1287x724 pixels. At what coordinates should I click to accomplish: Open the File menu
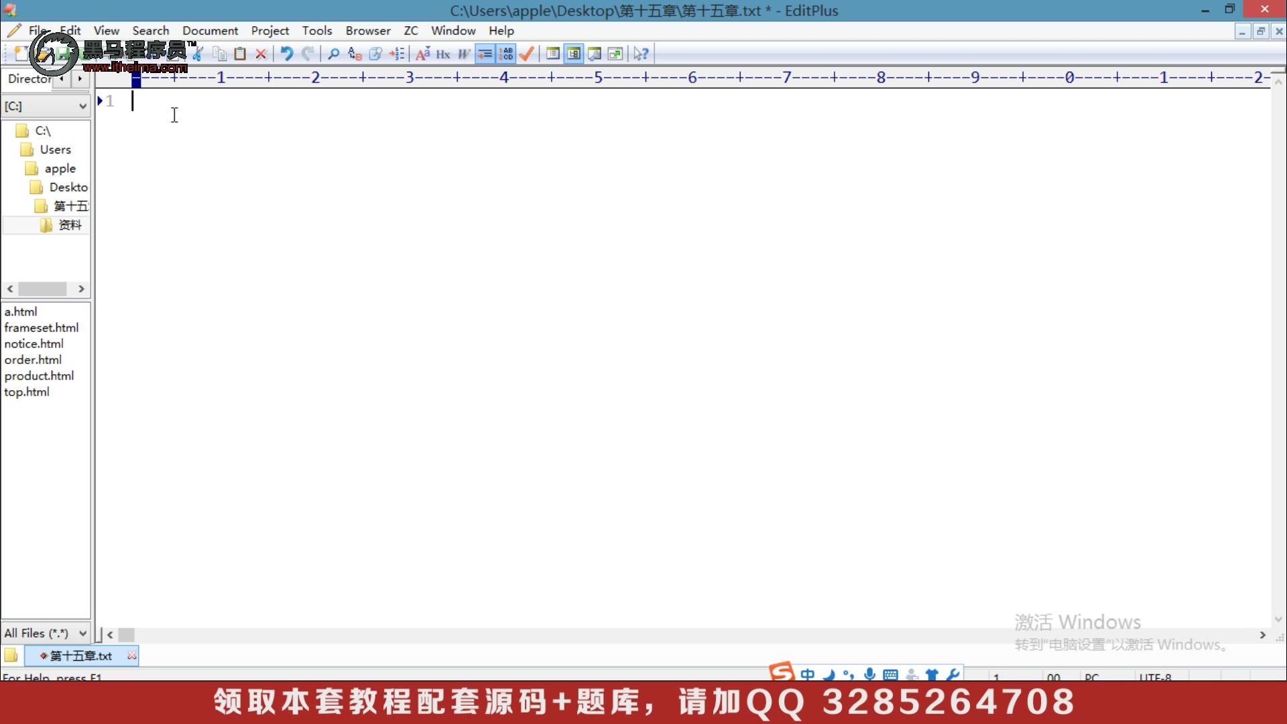tap(38, 31)
